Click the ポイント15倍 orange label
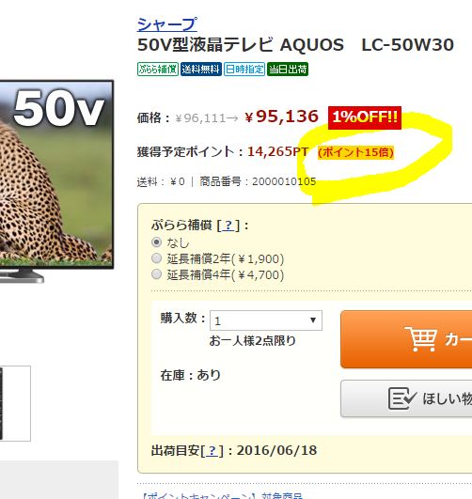This screenshot has height=499, width=472. tap(355, 152)
